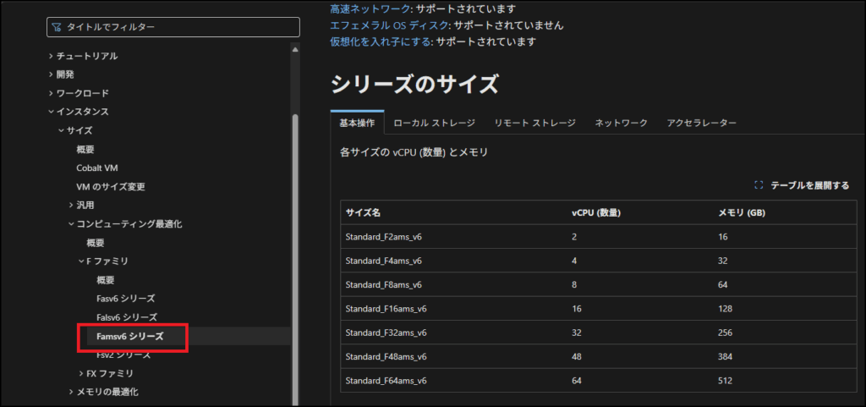Image resolution: width=866 pixels, height=407 pixels.
Task: Switch to the ローカル ストレージ tab
Action: (434, 124)
